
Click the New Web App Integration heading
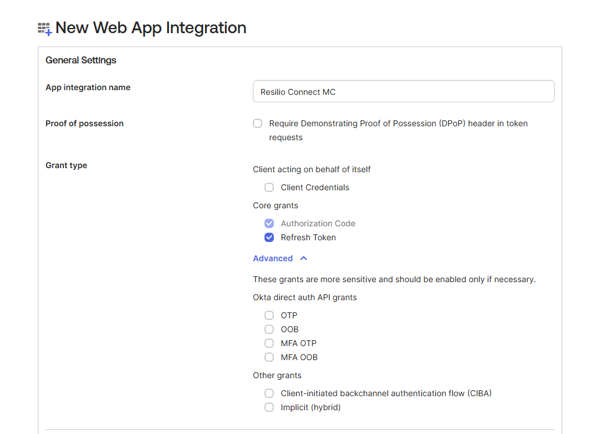(x=151, y=28)
